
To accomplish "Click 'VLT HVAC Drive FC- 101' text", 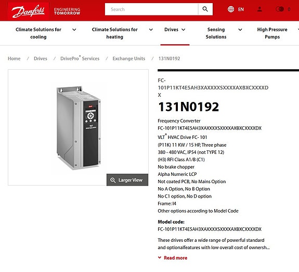I will click(183, 137).
